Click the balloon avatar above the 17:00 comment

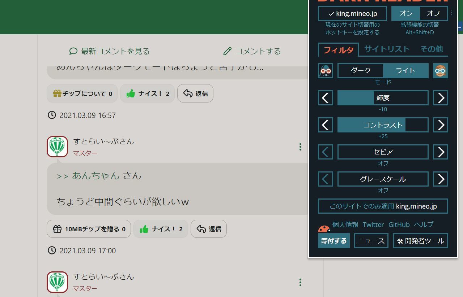(57, 147)
